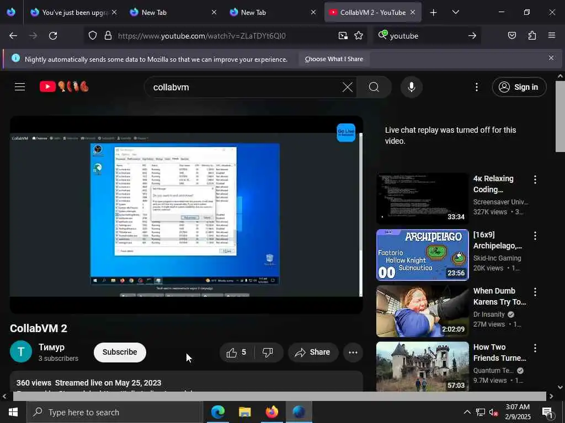Open When Dumb Karens Try thumbnail
Viewport: 565px width, 423px height.
pyautogui.click(x=422, y=311)
